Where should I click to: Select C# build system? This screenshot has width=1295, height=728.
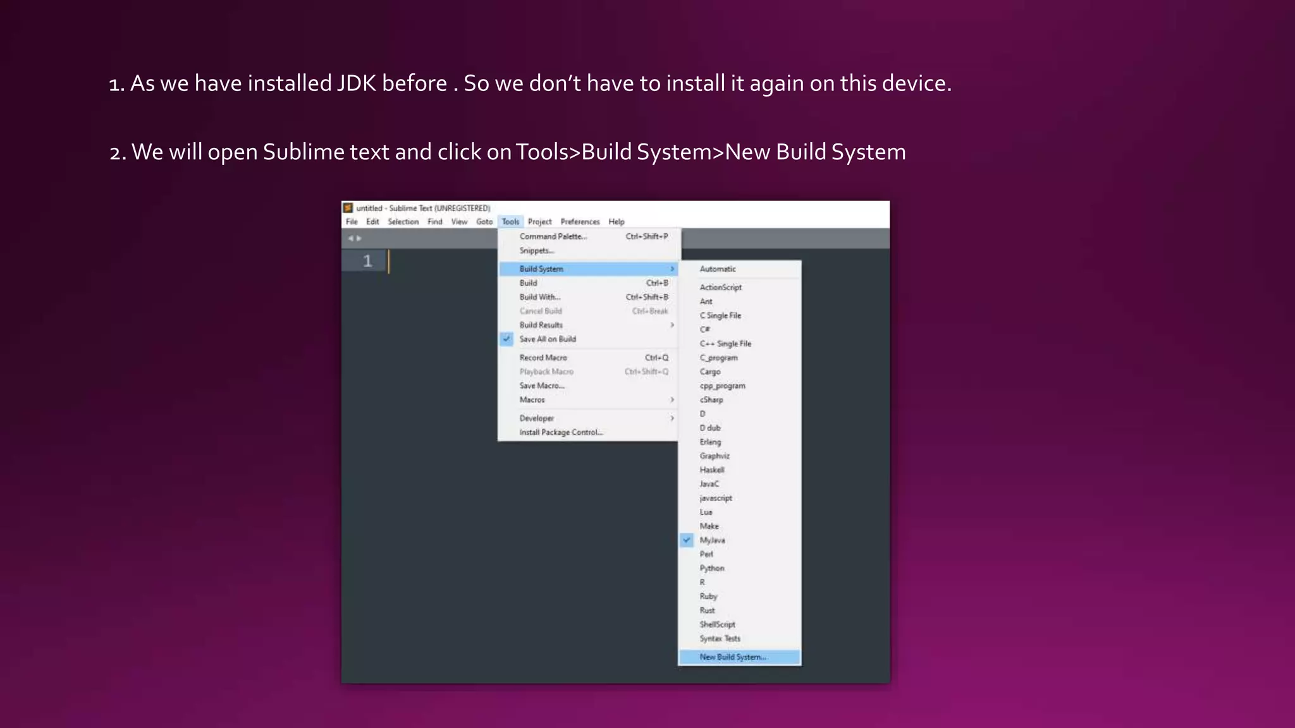tap(740, 329)
